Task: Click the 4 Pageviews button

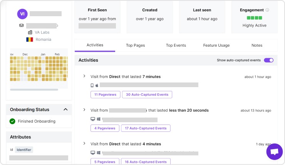Action: click(105, 128)
